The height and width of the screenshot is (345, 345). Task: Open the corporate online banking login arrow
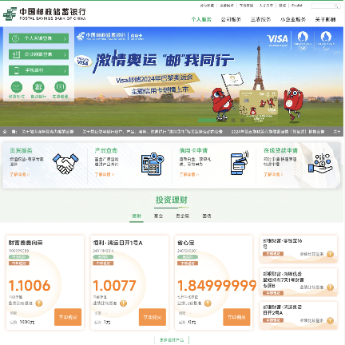click(x=65, y=54)
